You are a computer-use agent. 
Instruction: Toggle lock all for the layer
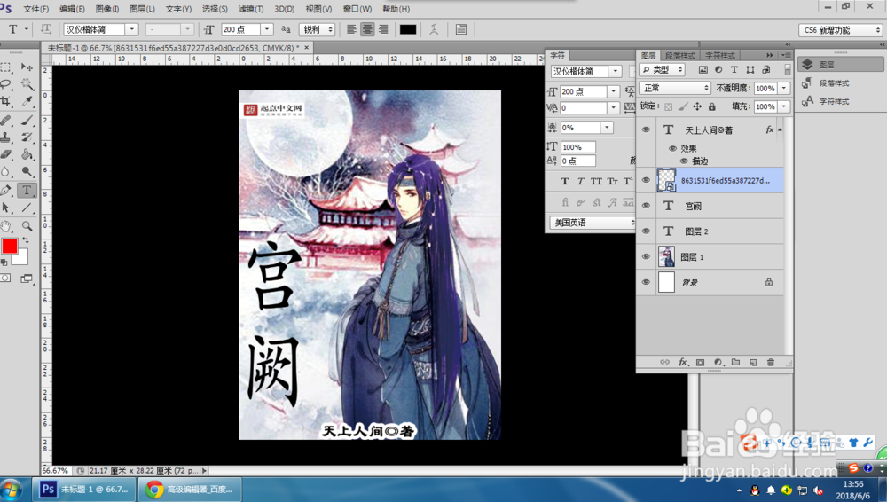pyautogui.click(x=711, y=106)
